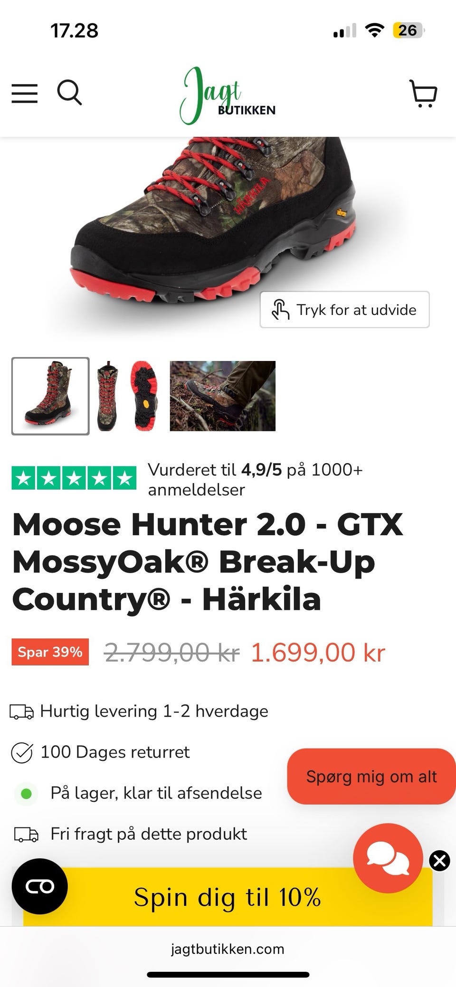The width and height of the screenshot is (456, 987).
Task: Tap 'Tryk for at udvide' button
Action: [345, 310]
